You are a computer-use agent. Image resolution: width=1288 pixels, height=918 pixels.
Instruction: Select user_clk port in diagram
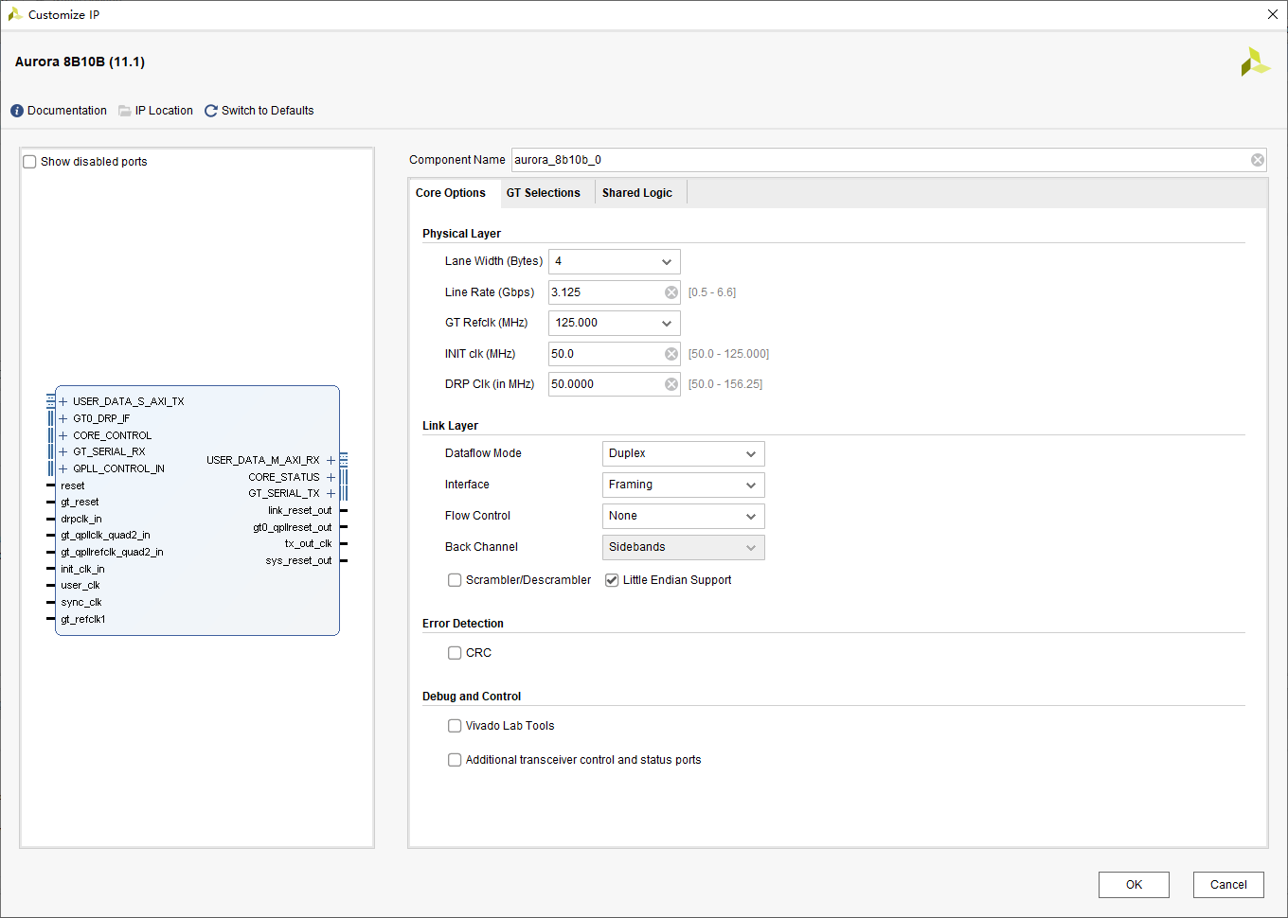coord(80,586)
